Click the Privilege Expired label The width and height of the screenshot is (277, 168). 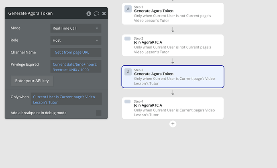coord(24,65)
